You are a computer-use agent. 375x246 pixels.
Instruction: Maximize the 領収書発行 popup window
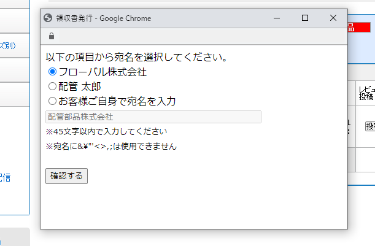click(x=305, y=18)
